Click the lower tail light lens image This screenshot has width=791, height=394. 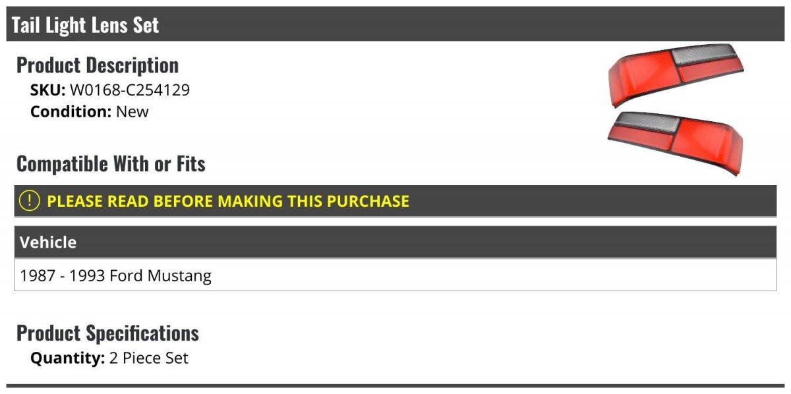(x=675, y=142)
